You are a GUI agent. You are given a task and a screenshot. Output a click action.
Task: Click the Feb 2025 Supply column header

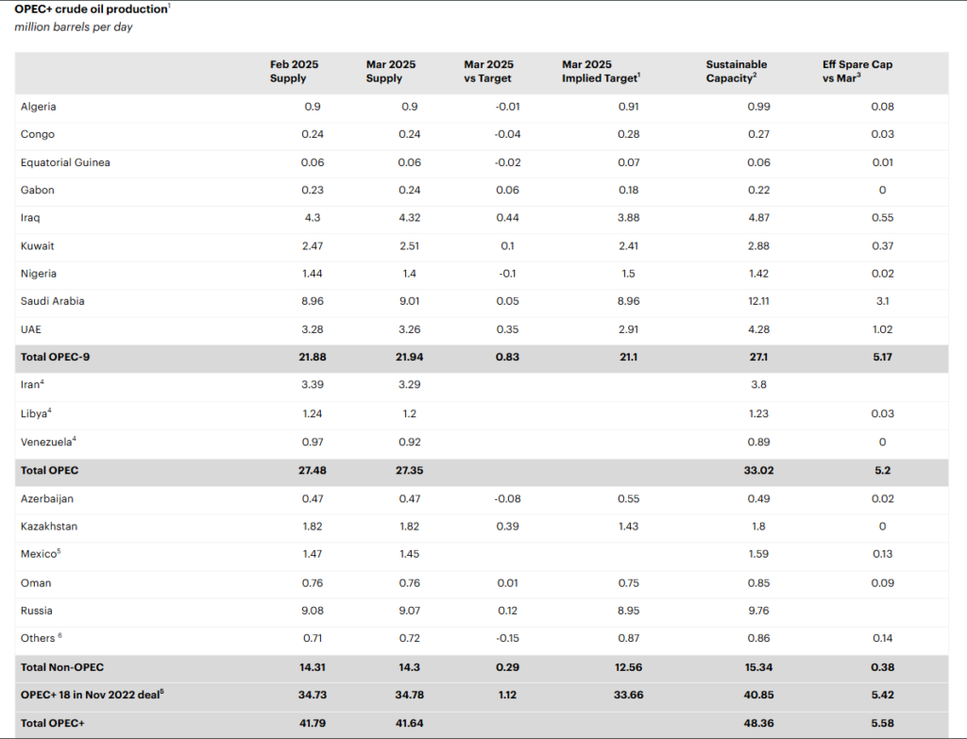[x=294, y=72]
